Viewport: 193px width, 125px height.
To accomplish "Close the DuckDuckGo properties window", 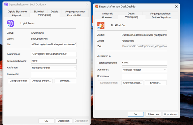I will [176, 7].
